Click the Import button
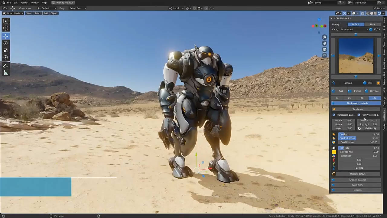This screenshot has width=387, height=218. (x=356, y=91)
